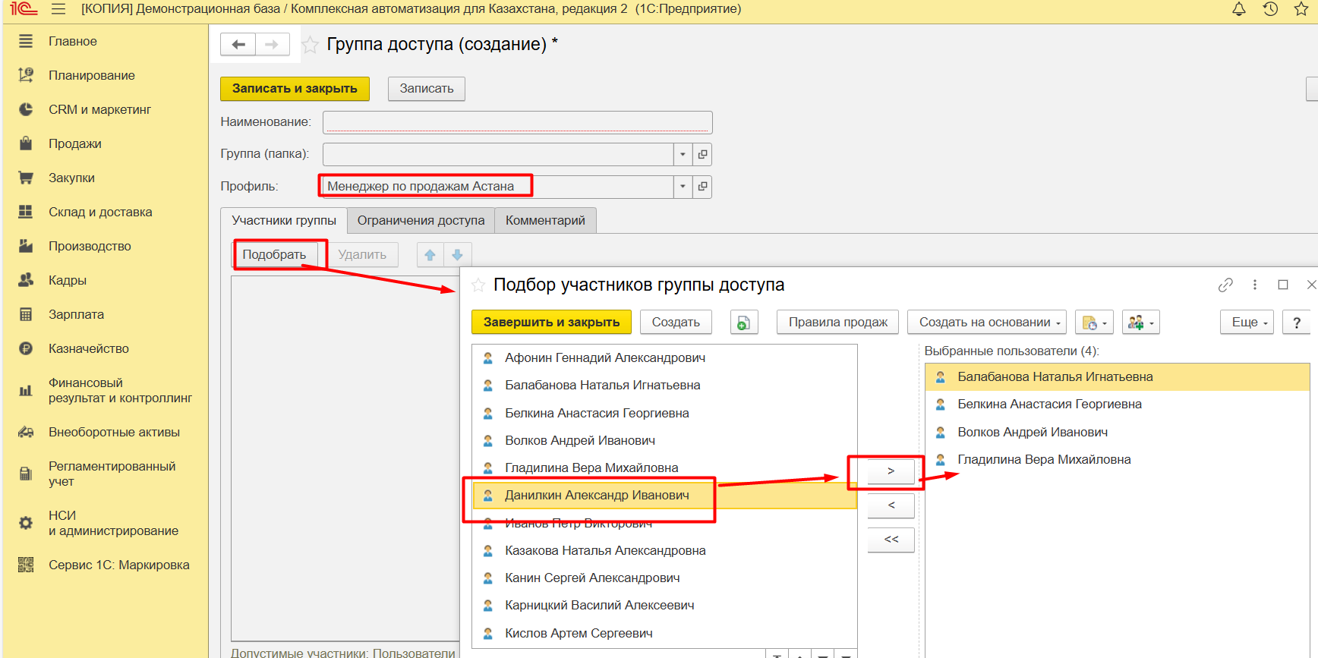This screenshot has width=1318, height=658.
Task: Expand the Профиль dropdown arrow
Action: pos(683,187)
